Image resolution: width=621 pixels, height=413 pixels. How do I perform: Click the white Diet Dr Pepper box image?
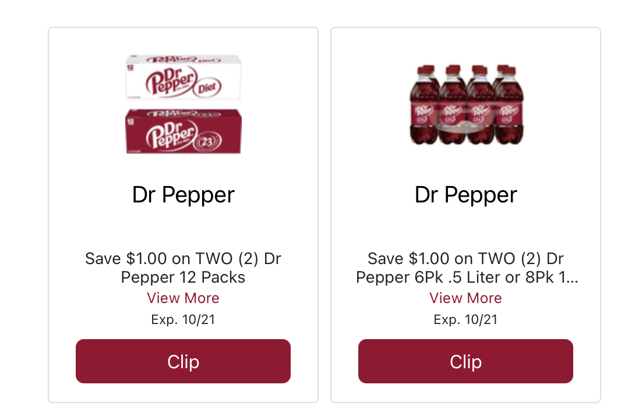184,79
